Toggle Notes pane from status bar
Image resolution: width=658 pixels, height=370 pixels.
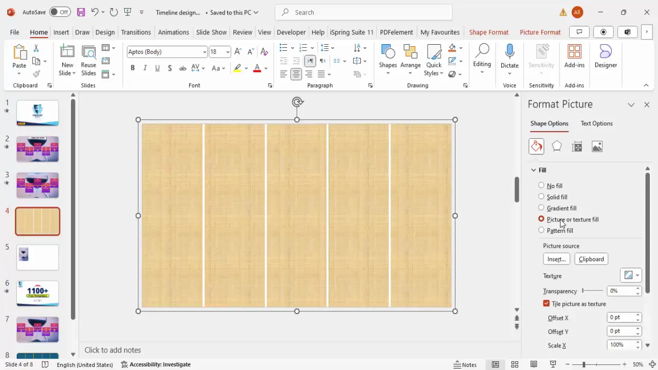tap(465, 364)
